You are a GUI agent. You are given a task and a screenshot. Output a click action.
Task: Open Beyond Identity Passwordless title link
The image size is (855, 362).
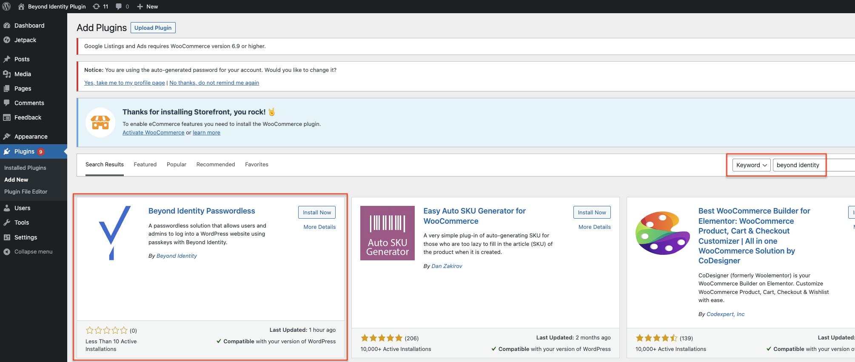click(202, 211)
